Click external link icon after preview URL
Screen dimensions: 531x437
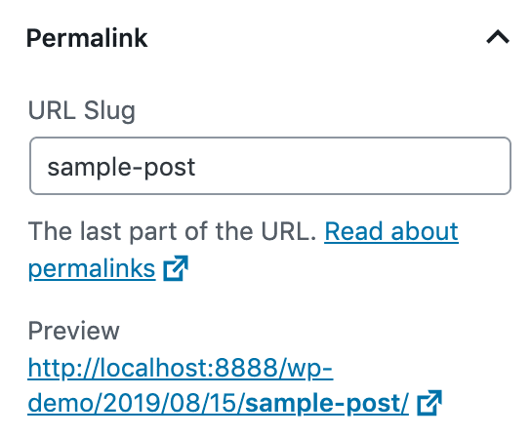click(x=429, y=403)
